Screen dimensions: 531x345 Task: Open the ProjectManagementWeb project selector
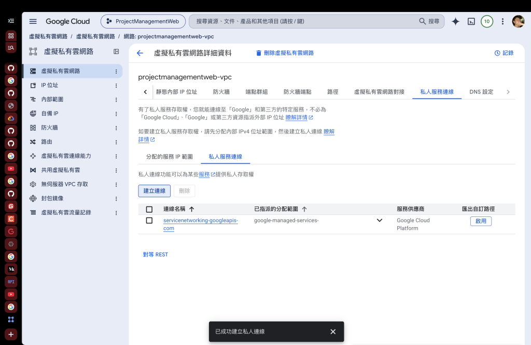coord(143,21)
